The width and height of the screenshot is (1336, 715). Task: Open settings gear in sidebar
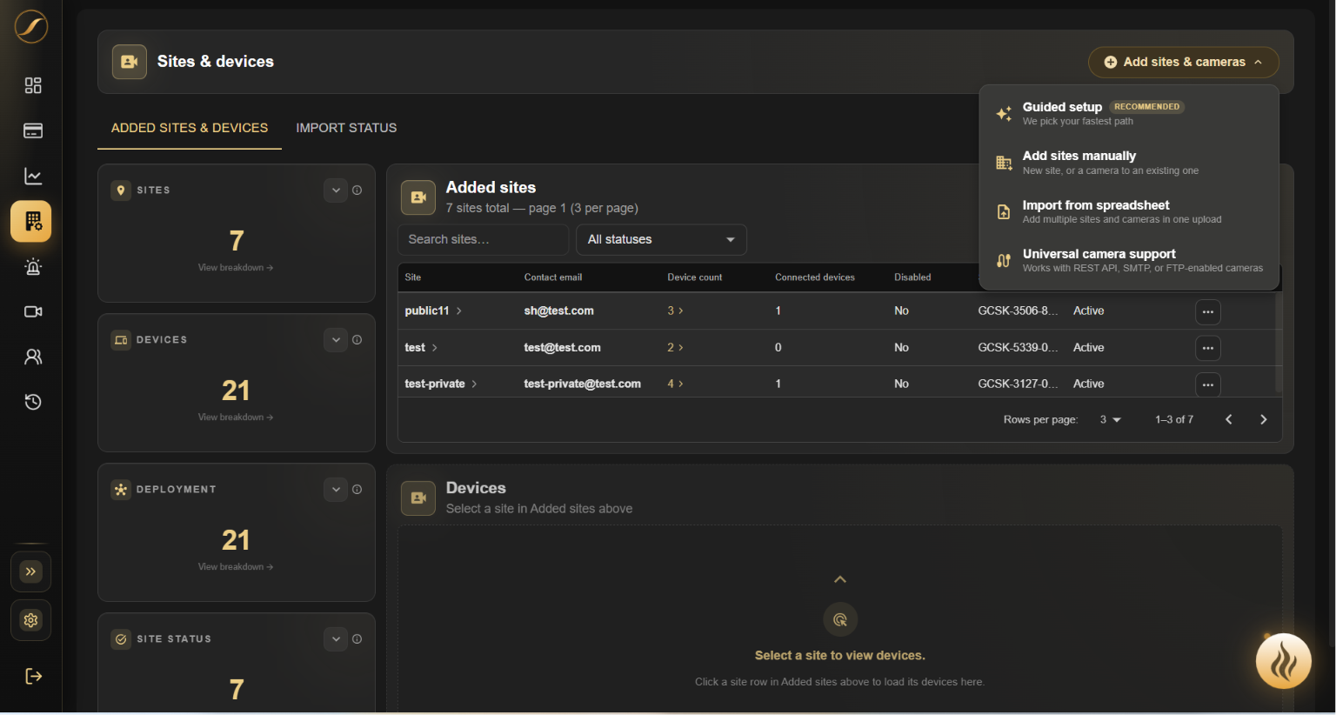31,620
